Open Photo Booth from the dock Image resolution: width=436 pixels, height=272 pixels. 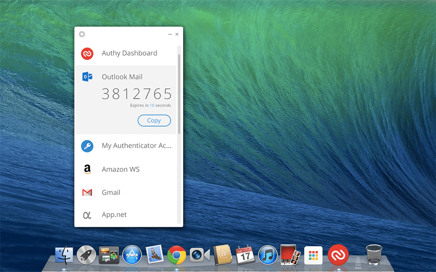click(x=290, y=255)
